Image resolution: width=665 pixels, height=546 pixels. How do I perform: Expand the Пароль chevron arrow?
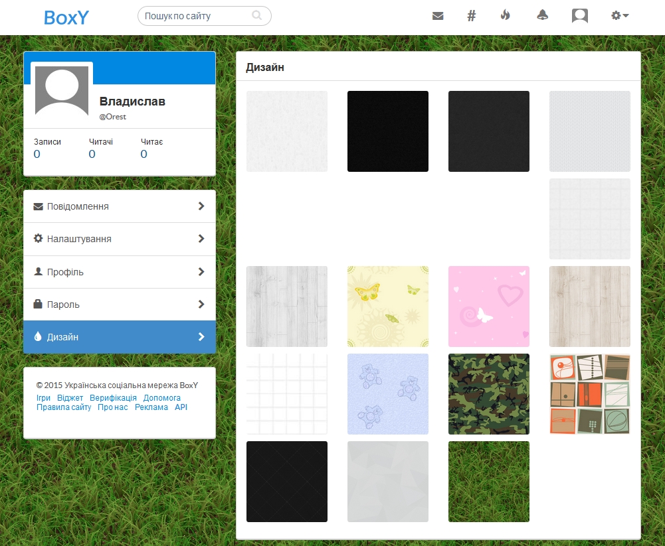(201, 305)
